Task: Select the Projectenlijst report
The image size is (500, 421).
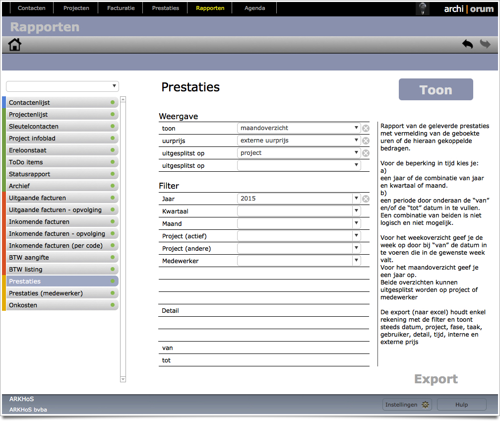Action: [x=62, y=114]
